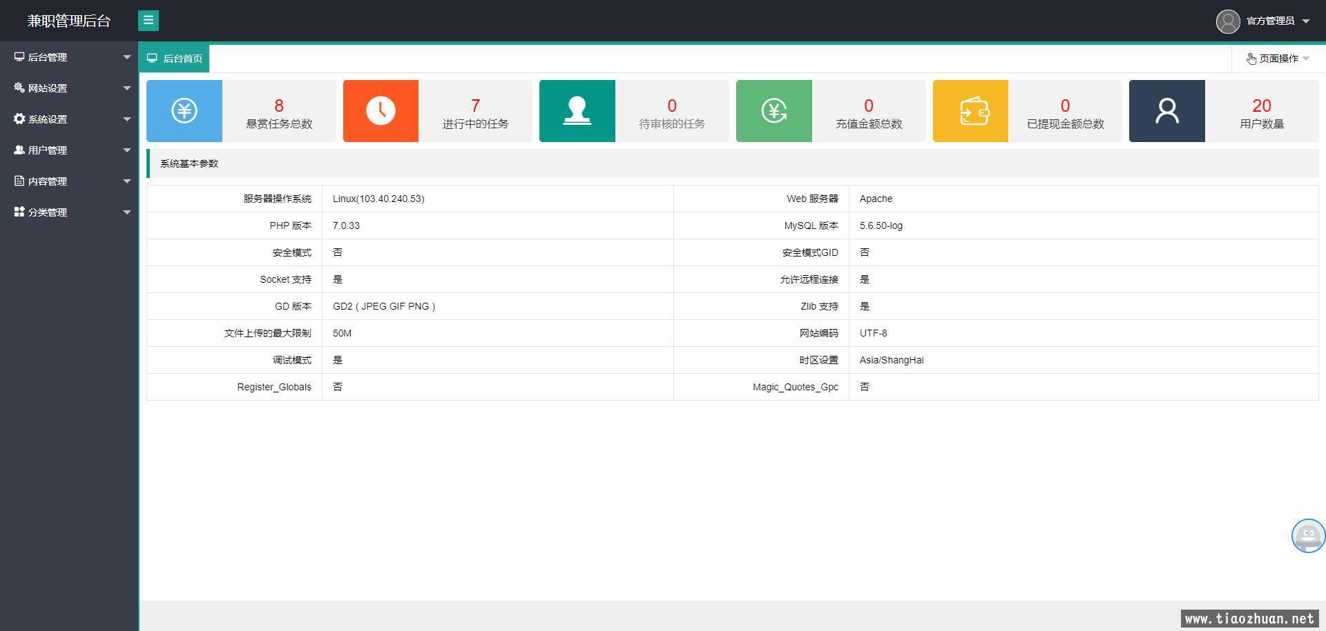Expand the 网站设置 menu arrow
Viewport: 1326px width, 631px height.
click(x=127, y=88)
